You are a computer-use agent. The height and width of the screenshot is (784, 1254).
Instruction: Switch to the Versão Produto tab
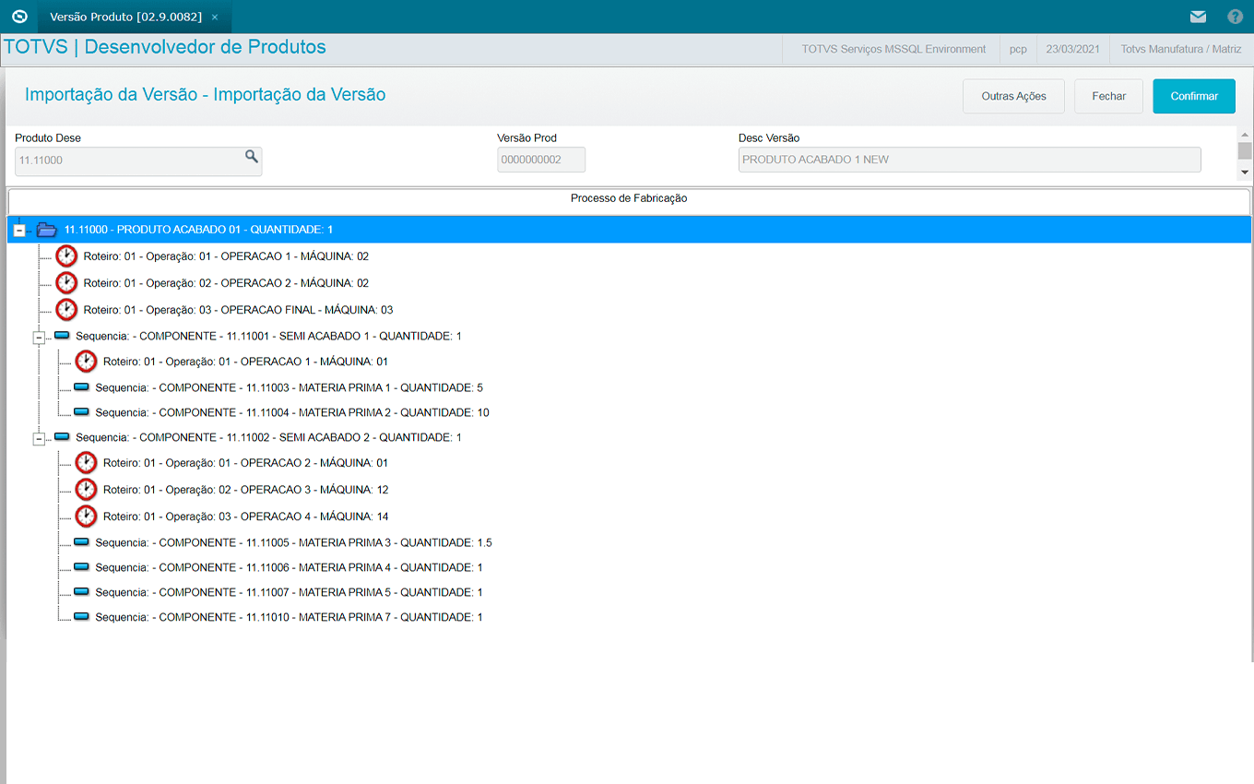pos(124,17)
